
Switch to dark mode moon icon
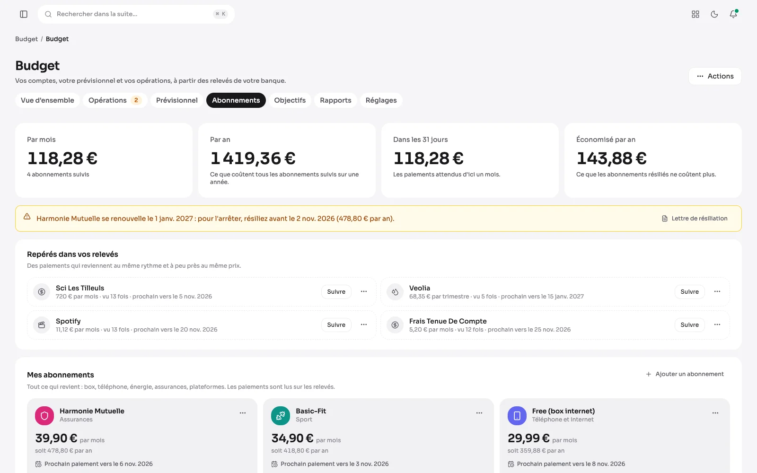click(714, 14)
